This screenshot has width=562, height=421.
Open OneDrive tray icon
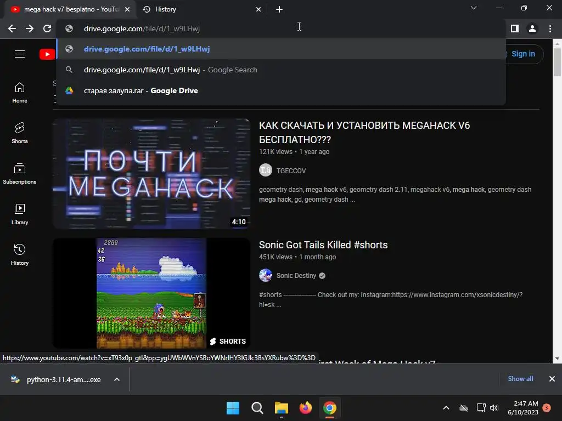pyautogui.click(x=464, y=408)
